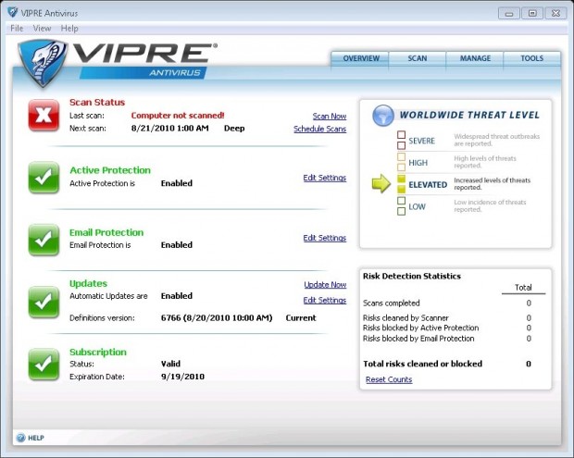Click the SEVERE threat level label
The image size is (574, 458).
point(422,141)
